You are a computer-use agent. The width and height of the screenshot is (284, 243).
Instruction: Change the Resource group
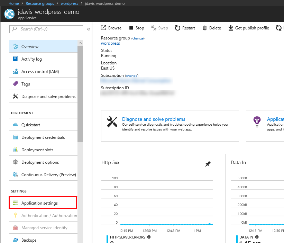138,38
